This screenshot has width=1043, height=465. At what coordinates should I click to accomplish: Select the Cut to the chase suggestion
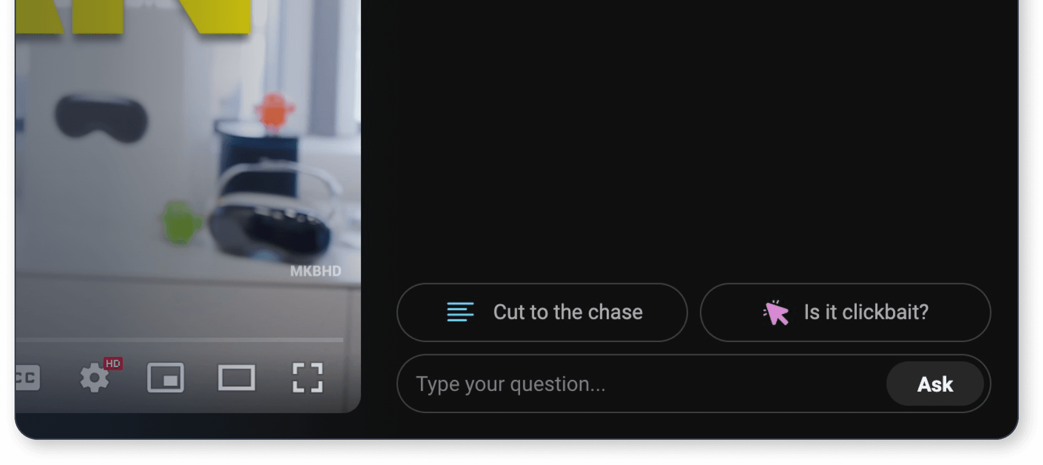tap(542, 312)
